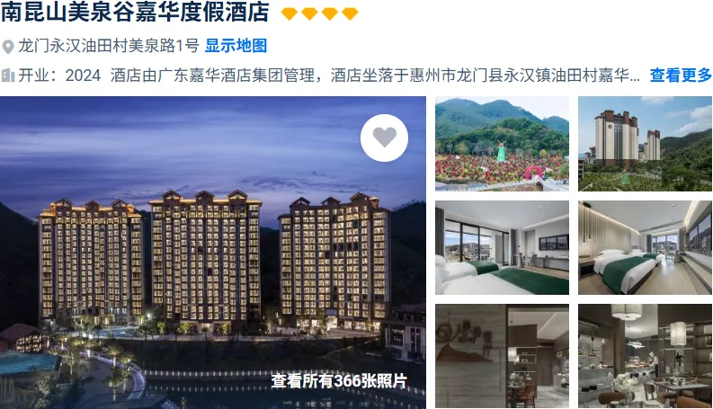Viewport: 713px width, 409px height.
Task: Open all photos via 查看所有366张照片
Action: coord(339,381)
